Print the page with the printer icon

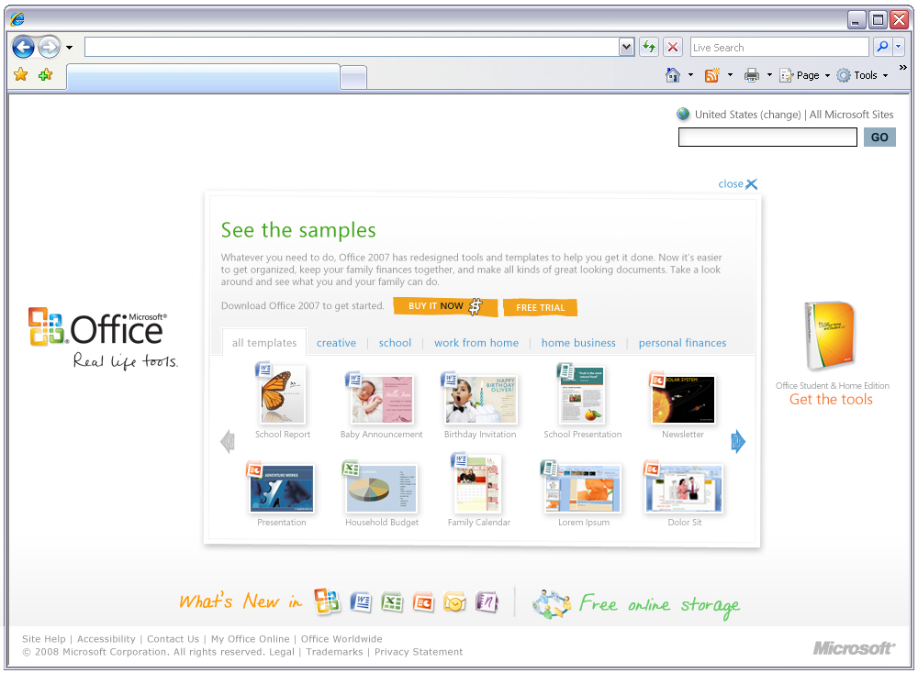click(x=752, y=75)
